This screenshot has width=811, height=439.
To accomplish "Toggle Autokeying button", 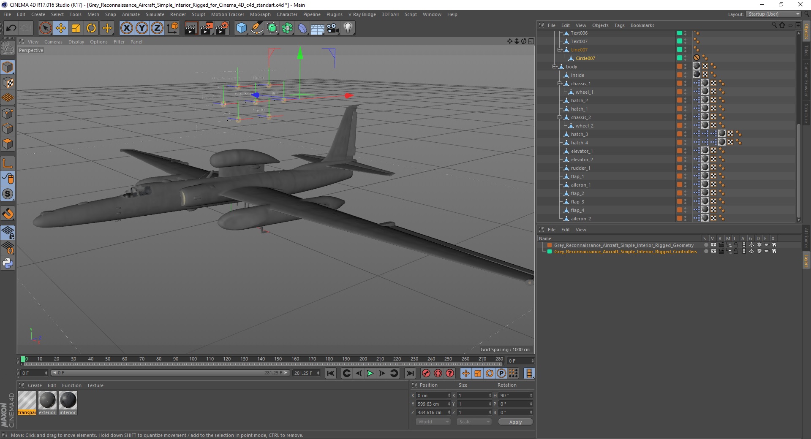I will 438,373.
